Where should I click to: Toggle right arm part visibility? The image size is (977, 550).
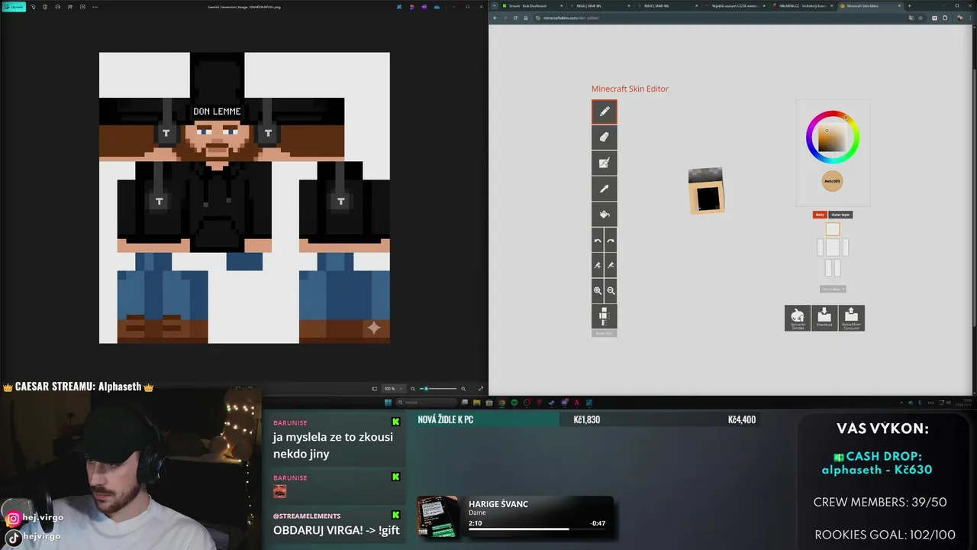click(x=845, y=247)
